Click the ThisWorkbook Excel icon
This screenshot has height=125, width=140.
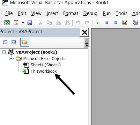(x=26, y=71)
